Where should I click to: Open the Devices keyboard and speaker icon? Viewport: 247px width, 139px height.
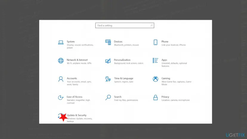(x=108, y=42)
